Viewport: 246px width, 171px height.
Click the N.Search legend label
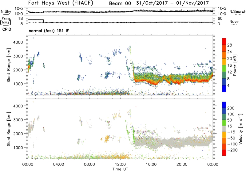coord(237,11)
